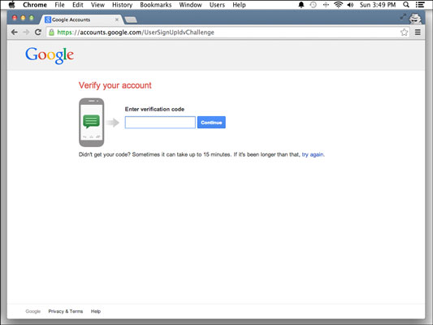This screenshot has width=433, height=325.
Task: Focus the verification code input field
Action: point(160,123)
